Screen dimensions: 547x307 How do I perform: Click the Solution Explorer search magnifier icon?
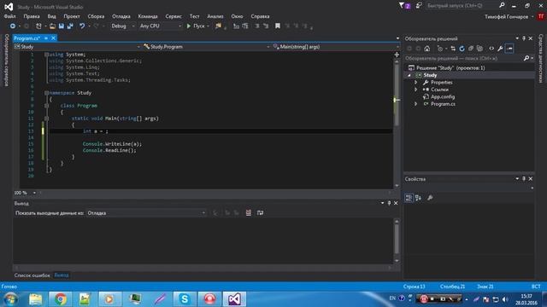(526, 59)
